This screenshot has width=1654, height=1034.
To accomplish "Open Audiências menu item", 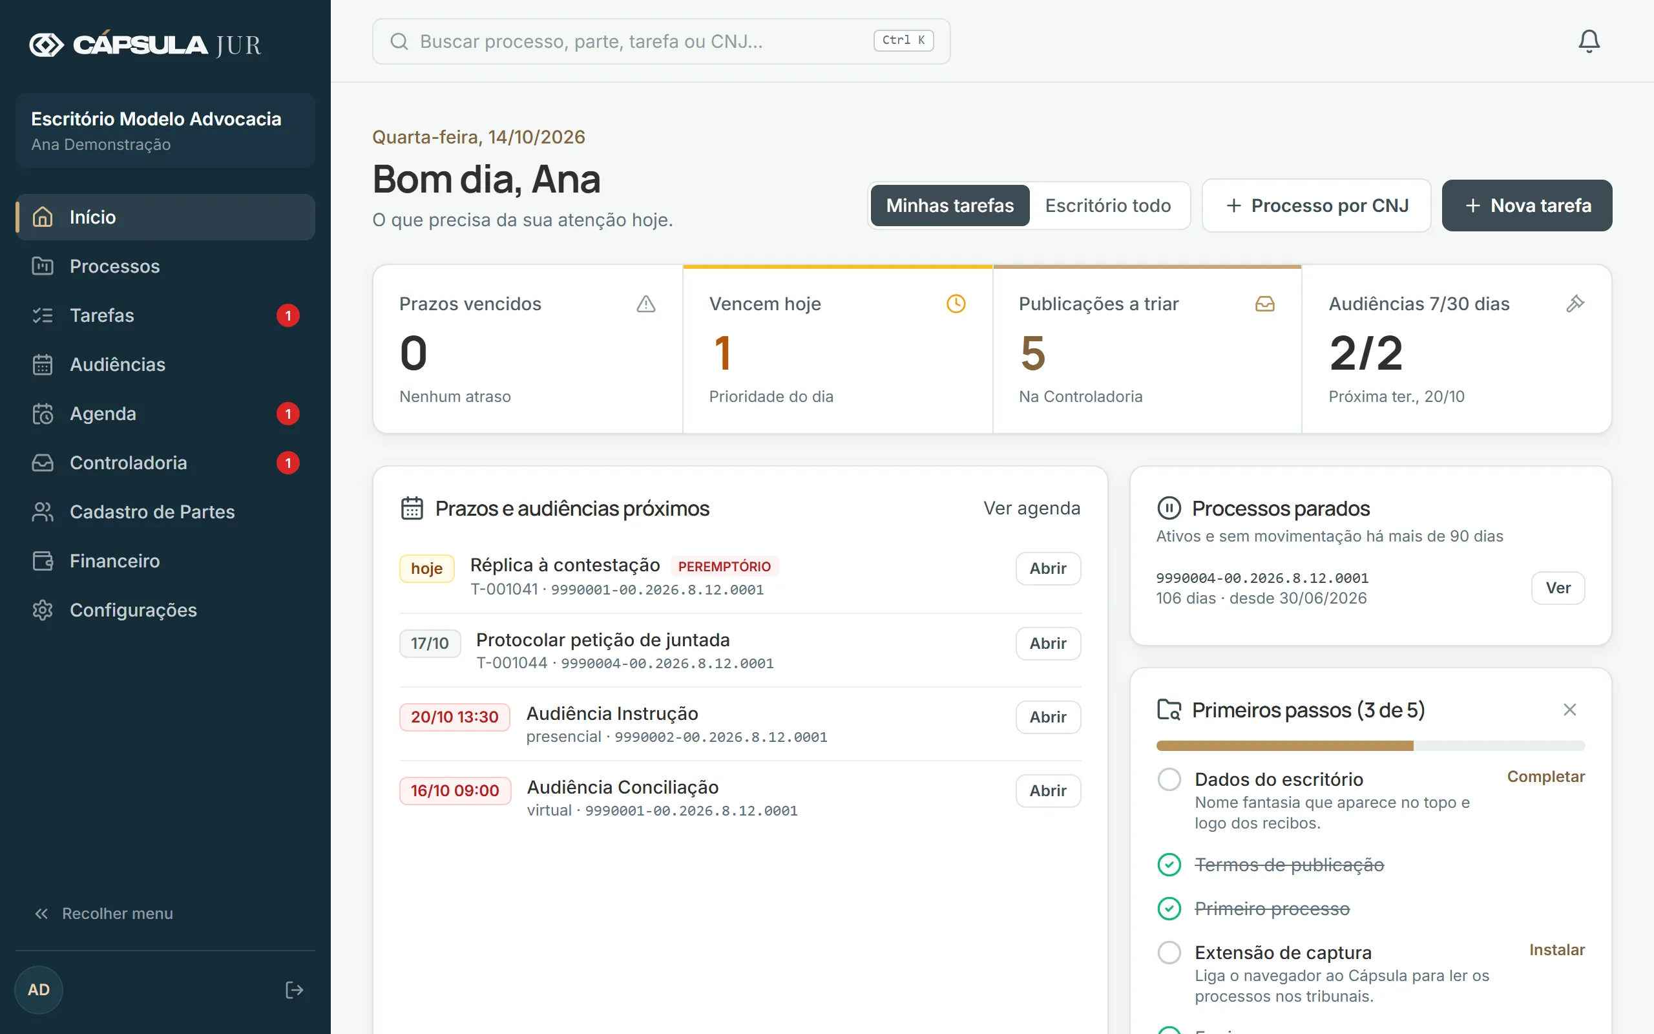I will 165,364.
